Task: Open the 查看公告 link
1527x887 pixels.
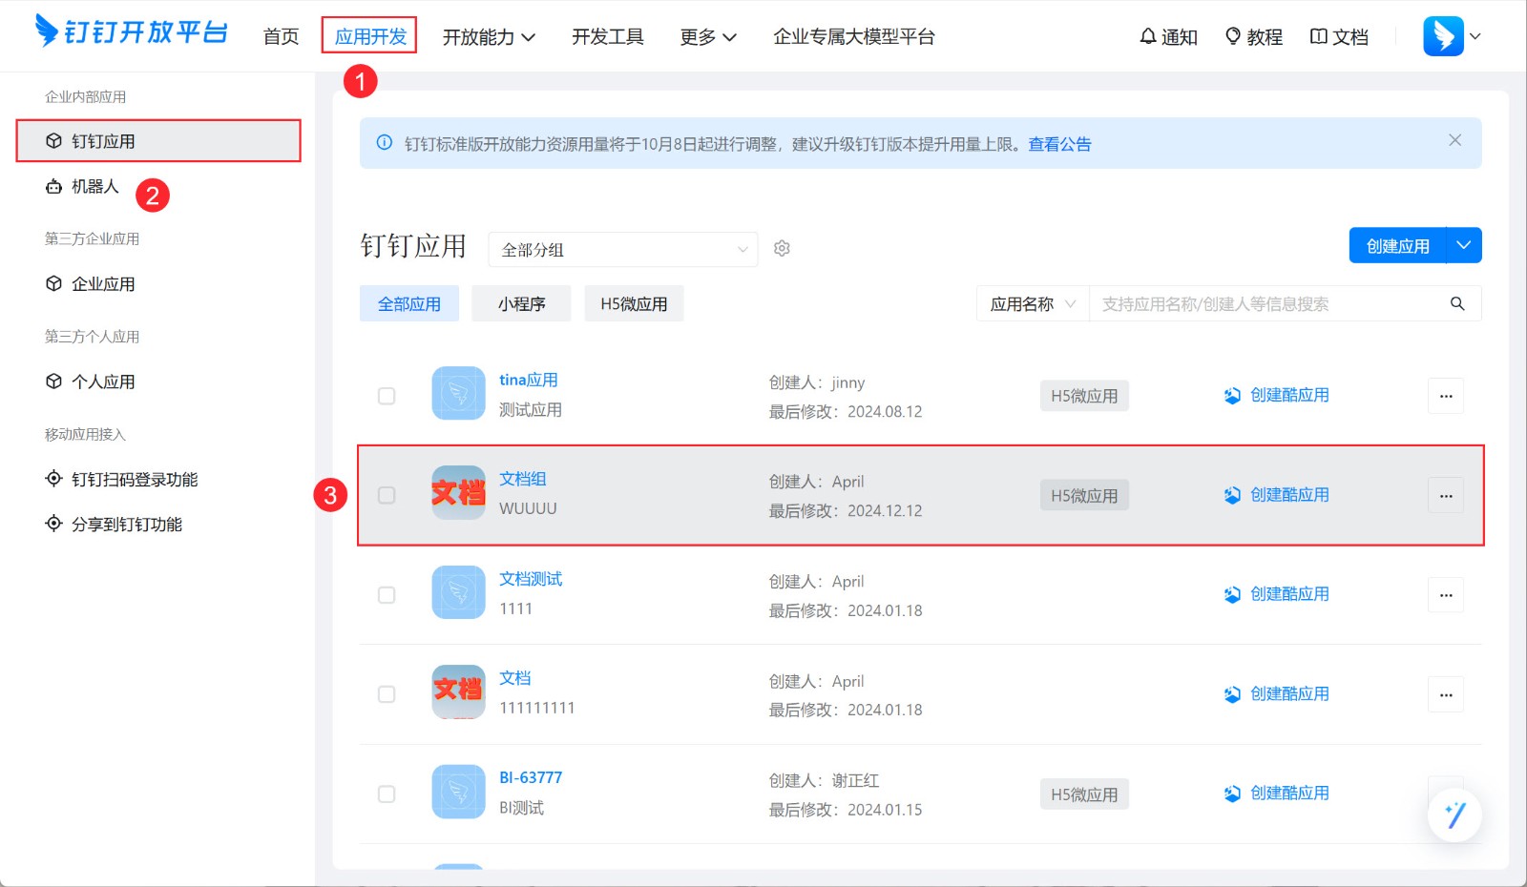Action: [x=1059, y=144]
